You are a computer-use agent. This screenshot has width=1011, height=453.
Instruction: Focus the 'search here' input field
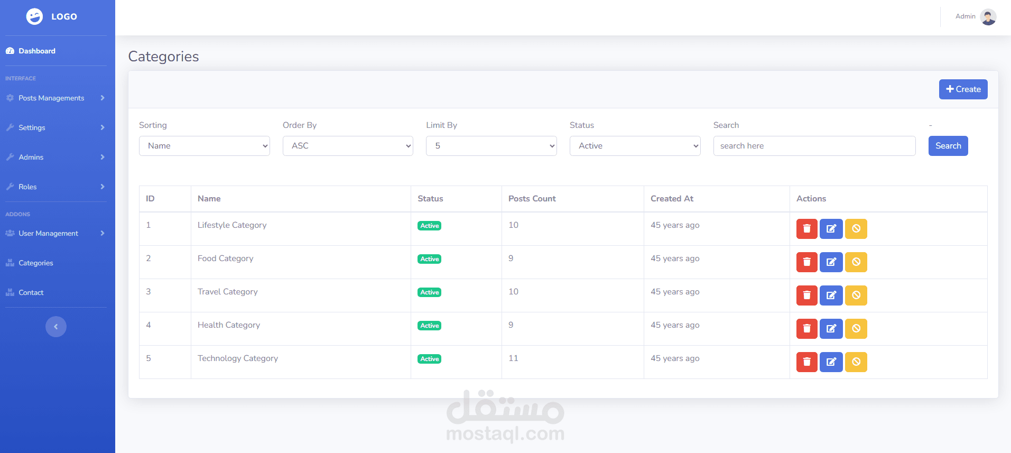(x=814, y=146)
